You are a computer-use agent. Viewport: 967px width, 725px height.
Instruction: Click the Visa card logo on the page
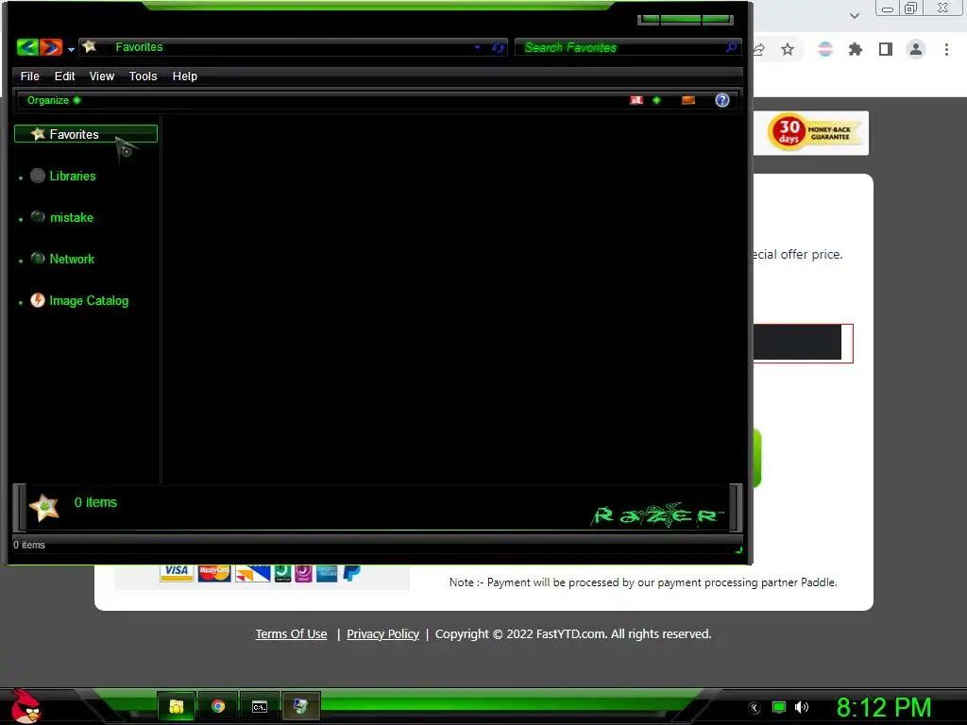(x=177, y=573)
